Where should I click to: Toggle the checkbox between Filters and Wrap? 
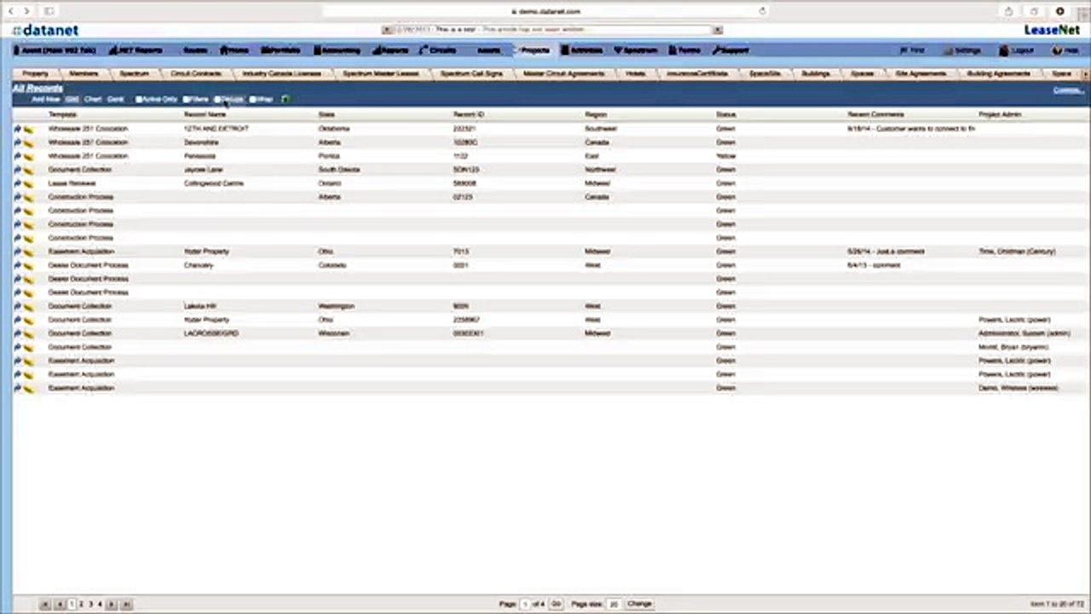(x=218, y=99)
